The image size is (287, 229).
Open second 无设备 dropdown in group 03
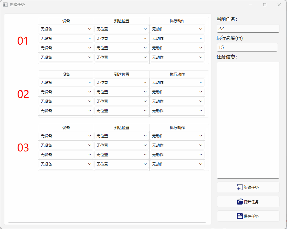(66, 145)
